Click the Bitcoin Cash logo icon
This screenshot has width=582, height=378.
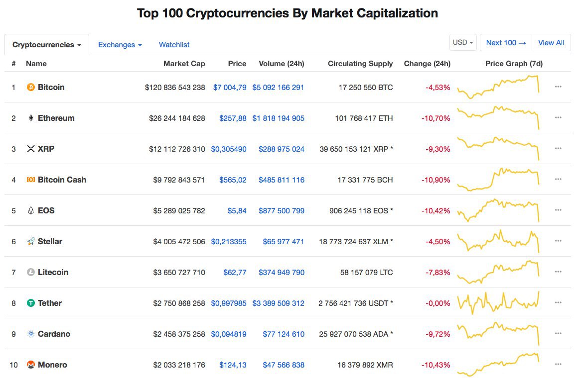31,180
